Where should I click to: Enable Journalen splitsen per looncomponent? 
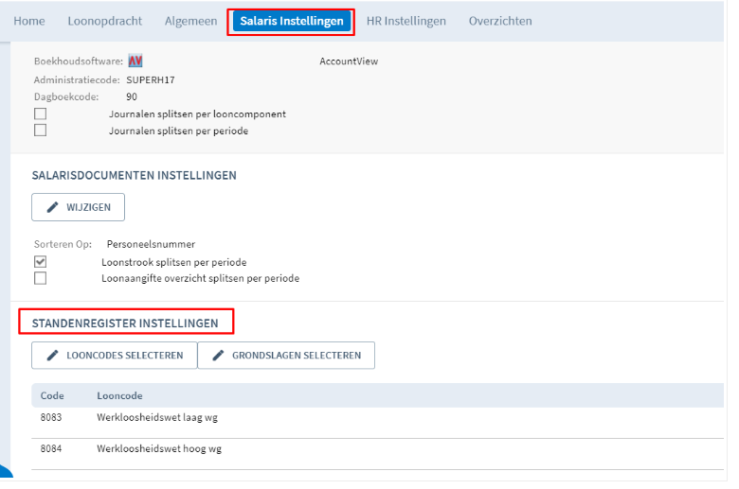coord(40,114)
